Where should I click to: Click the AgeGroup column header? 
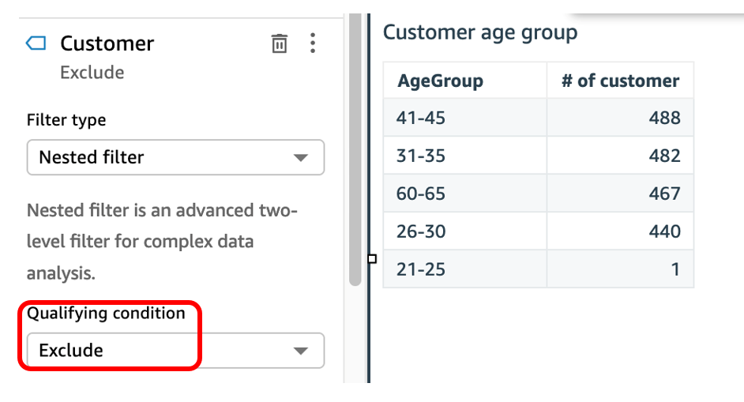point(440,81)
